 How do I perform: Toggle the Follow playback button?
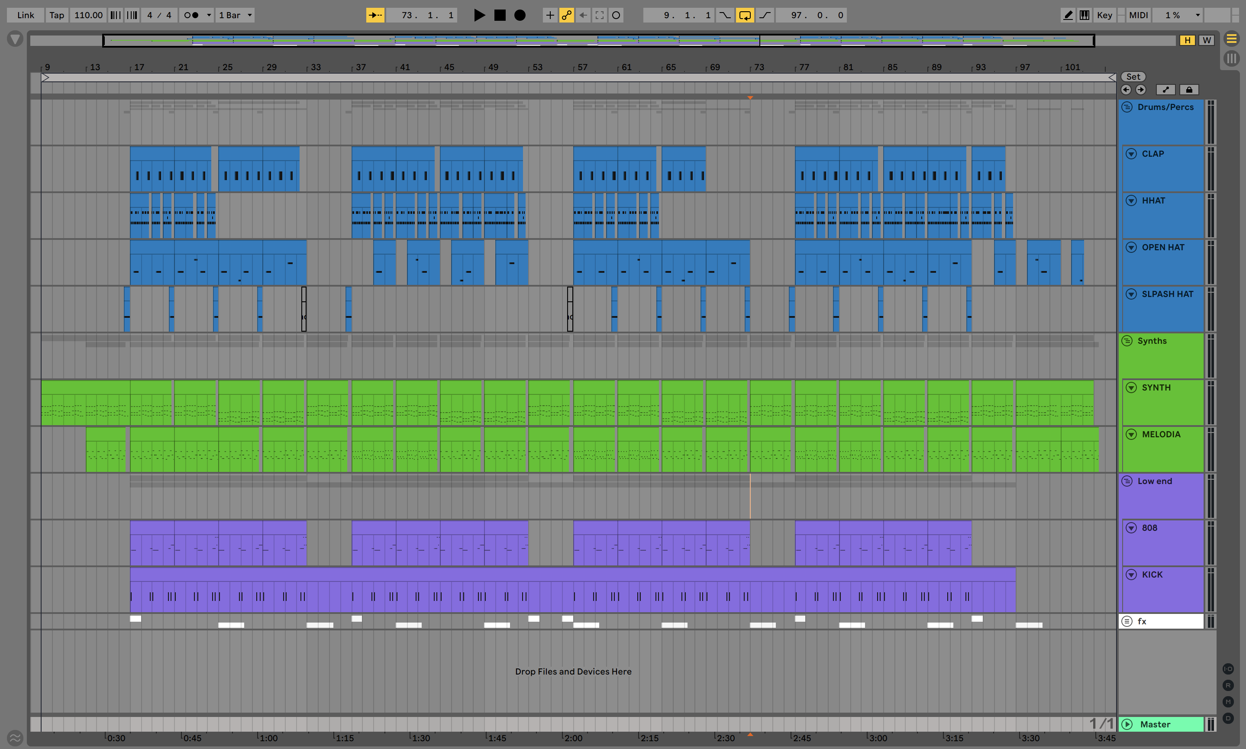pyautogui.click(x=375, y=15)
